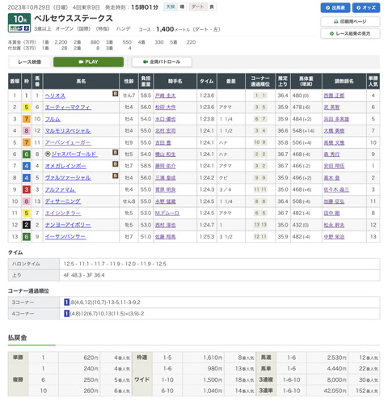Click the highlighted 1 in 3コーナー order

(66, 303)
